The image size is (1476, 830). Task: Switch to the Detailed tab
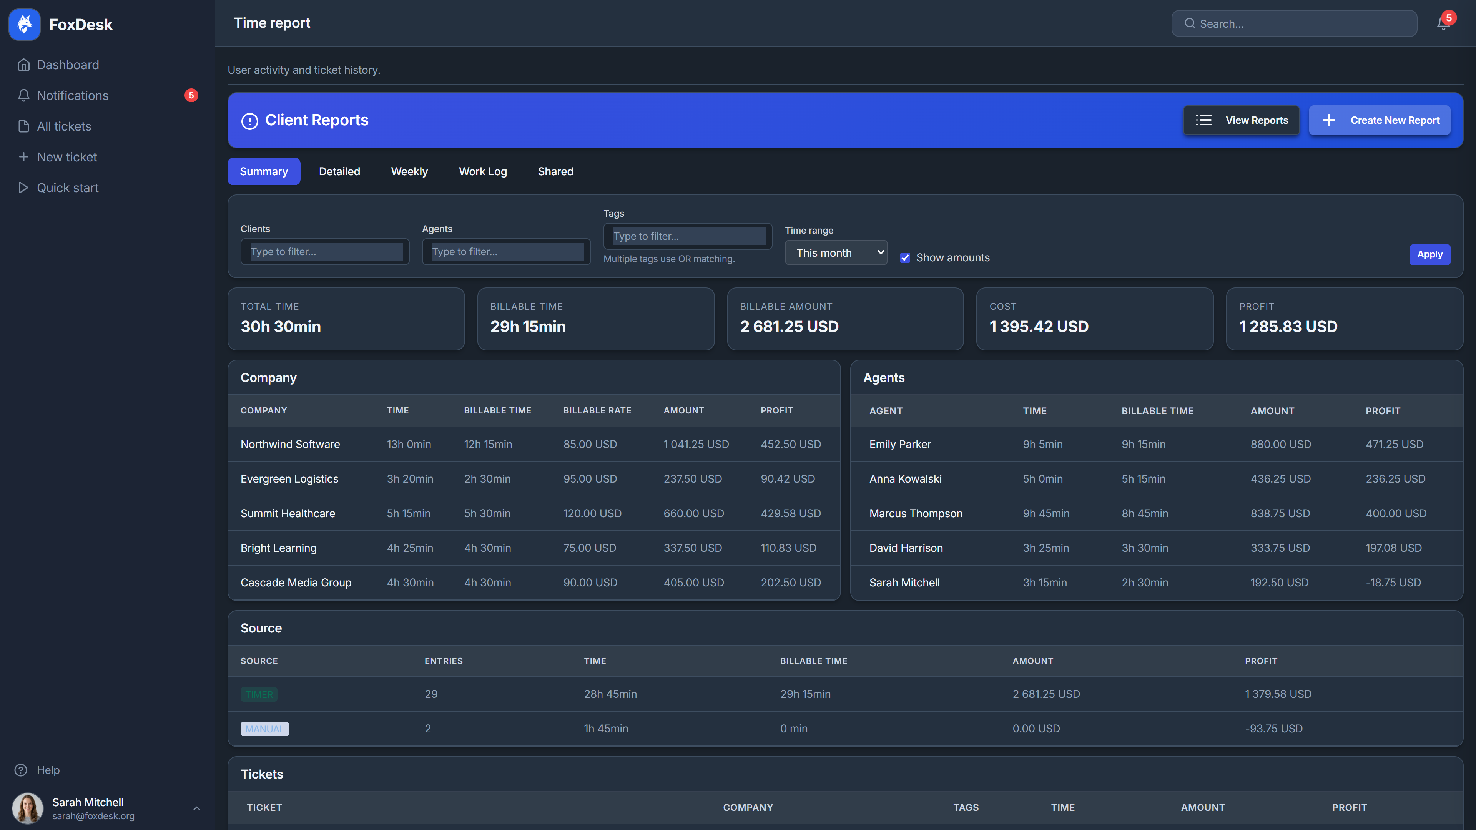[339, 171]
